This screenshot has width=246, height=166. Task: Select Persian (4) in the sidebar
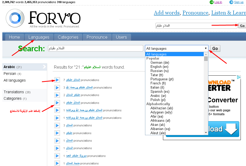pos(12,74)
